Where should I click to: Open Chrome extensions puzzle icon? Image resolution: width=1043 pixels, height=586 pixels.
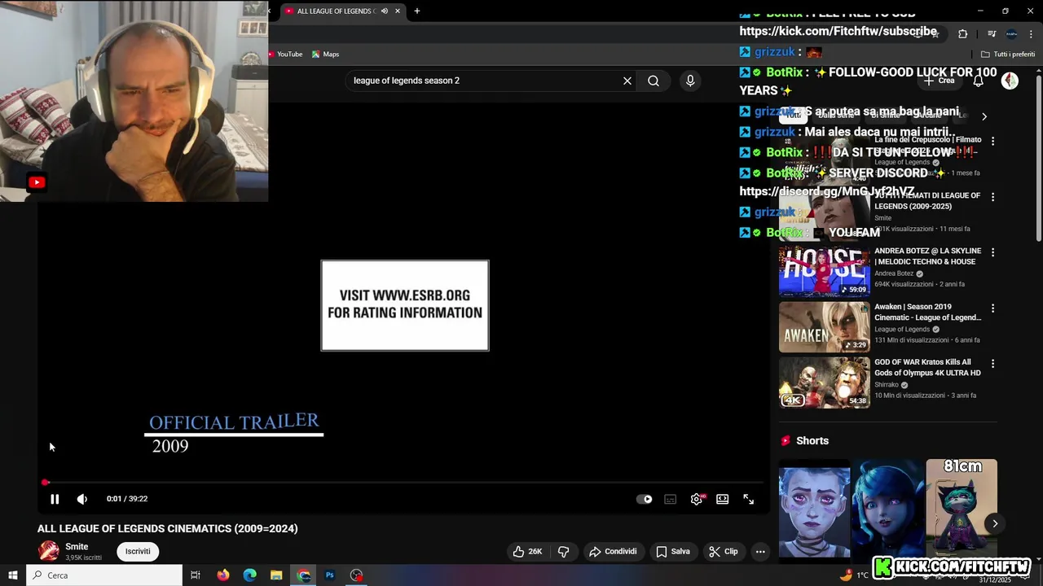point(962,33)
